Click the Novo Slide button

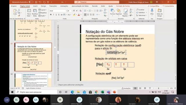pyautogui.click(x=29, y=13)
